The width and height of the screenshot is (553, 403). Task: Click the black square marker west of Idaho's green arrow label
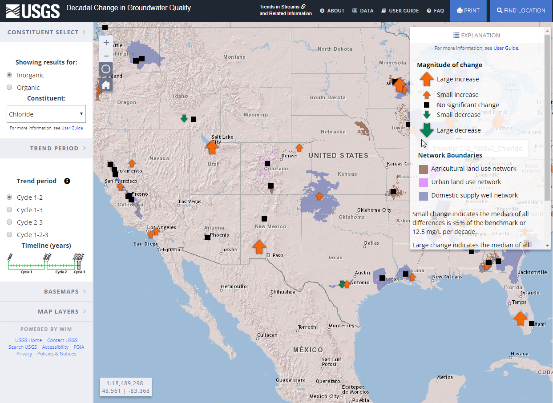point(194,119)
